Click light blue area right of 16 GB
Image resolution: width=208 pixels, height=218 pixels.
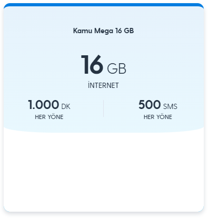click(x=165, y=67)
